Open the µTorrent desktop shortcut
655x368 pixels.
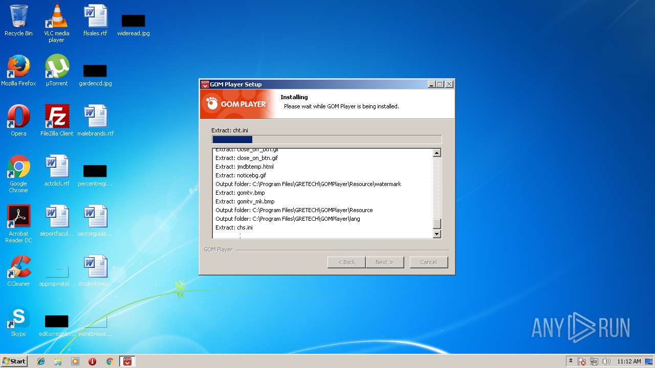pos(56,71)
